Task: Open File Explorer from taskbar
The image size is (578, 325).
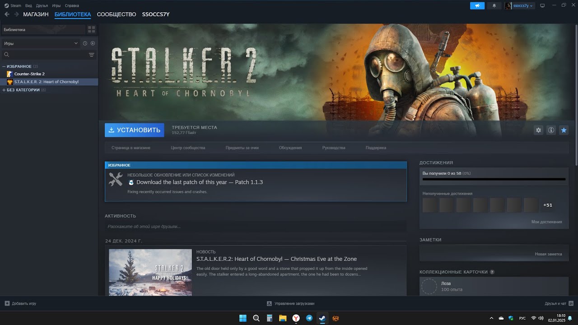Action: point(283,318)
